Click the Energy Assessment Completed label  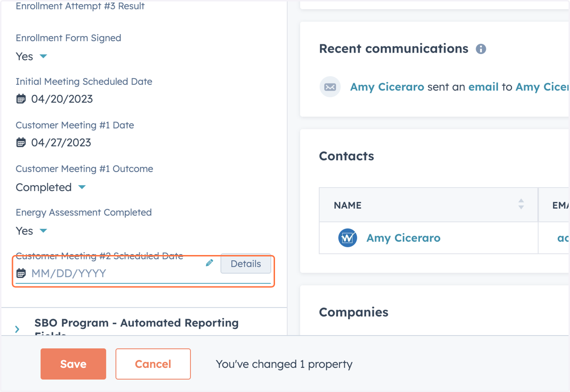pos(84,212)
